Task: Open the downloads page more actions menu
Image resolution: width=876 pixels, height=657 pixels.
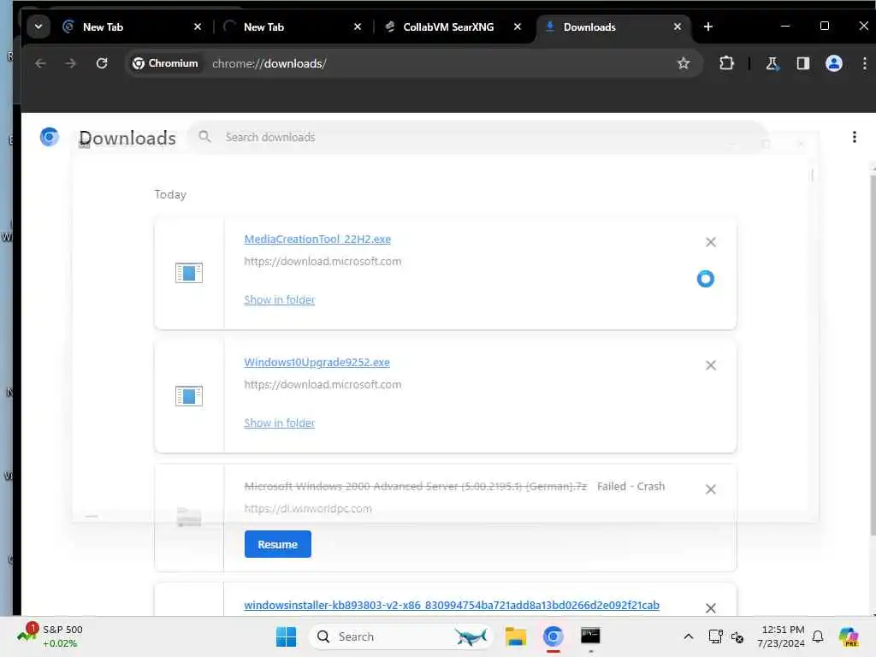Action: coord(854,137)
